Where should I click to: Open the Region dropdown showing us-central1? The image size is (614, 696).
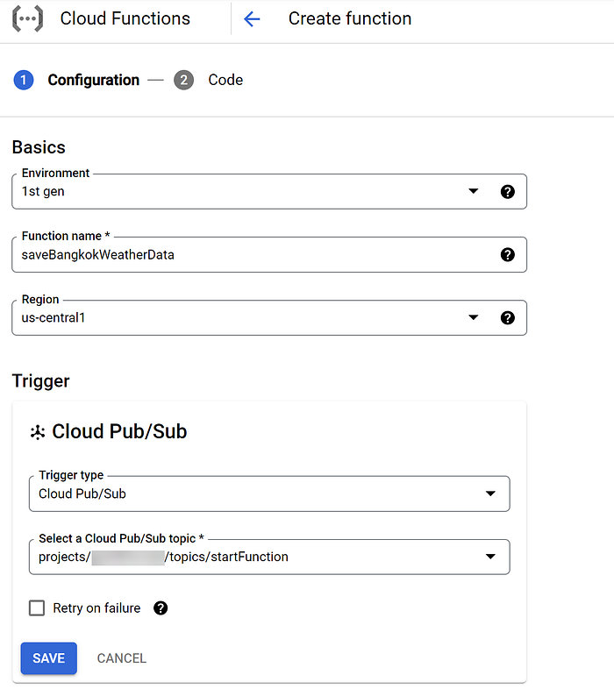pyautogui.click(x=269, y=318)
